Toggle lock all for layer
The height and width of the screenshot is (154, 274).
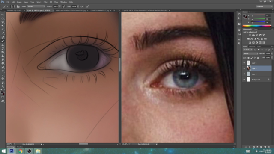click(x=258, y=58)
